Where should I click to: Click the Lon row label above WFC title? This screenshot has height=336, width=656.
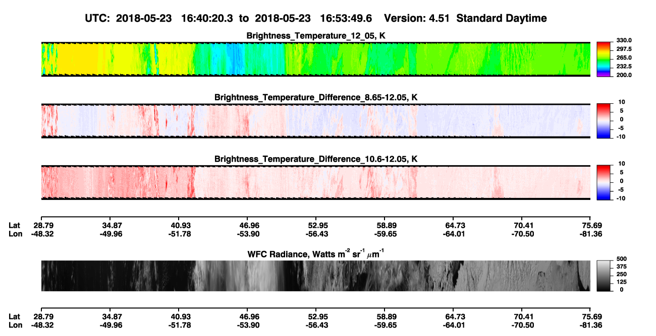tap(15, 234)
